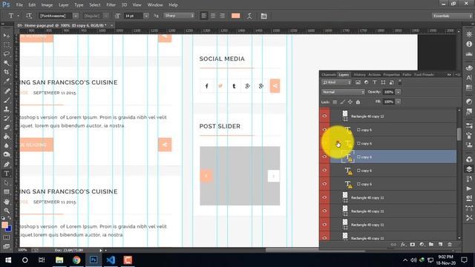Viewport: 475px width, 267px height.
Task: Toggle lock transparent pixels
Action: pyautogui.click(x=335, y=102)
